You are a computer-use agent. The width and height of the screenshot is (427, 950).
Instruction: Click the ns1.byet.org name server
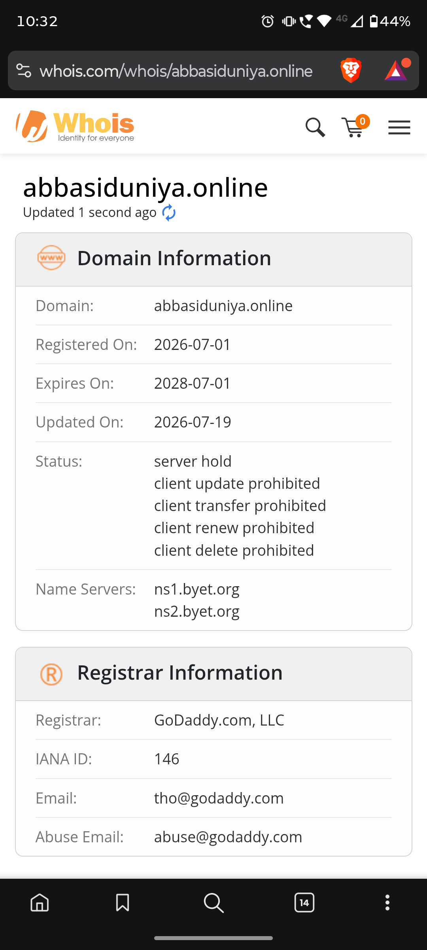(x=196, y=589)
